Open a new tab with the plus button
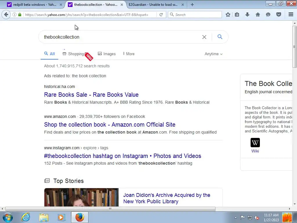297x223 pixels. point(192,5)
